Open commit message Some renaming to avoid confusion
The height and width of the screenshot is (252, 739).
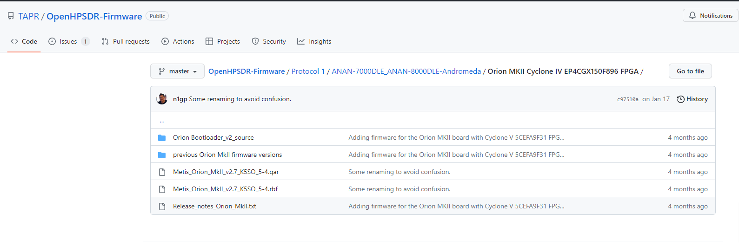pyautogui.click(x=240, y=99)
